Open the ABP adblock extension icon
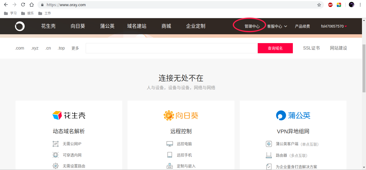 point(330,5)
